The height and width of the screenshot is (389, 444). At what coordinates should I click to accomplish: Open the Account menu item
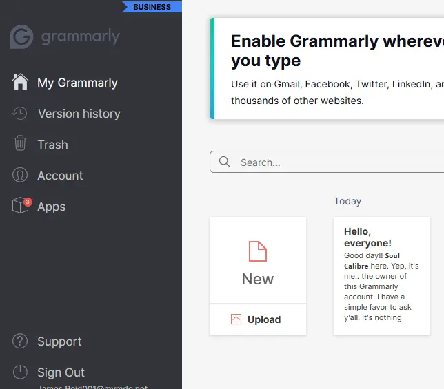[60, 176]
